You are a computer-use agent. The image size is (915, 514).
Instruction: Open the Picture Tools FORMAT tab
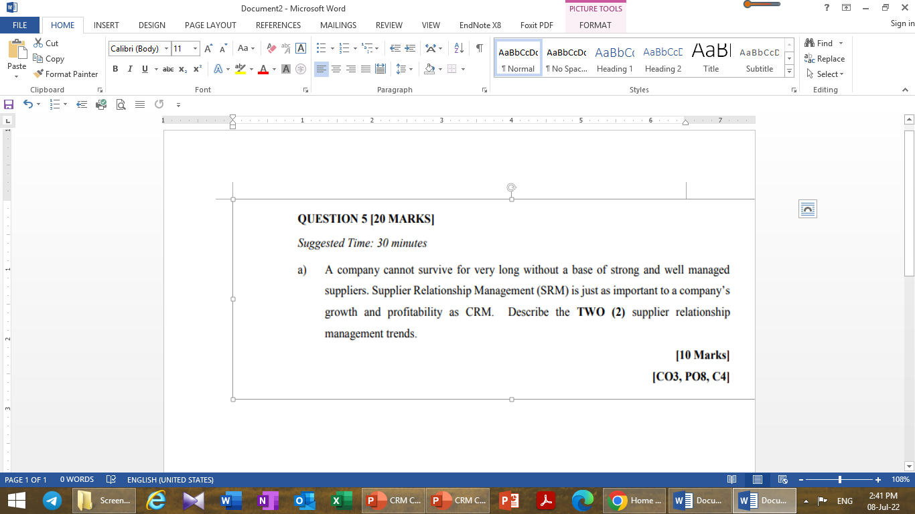click(595, 25)
